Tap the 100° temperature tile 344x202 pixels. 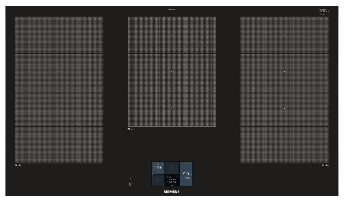pos(158,168)
